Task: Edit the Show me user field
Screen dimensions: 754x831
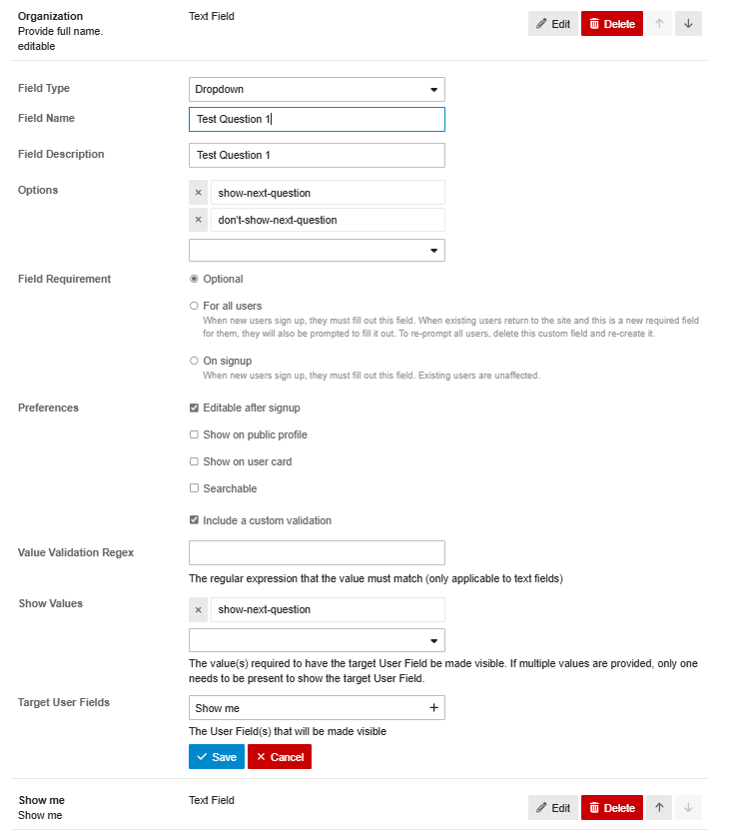Action: coord(552,807)
